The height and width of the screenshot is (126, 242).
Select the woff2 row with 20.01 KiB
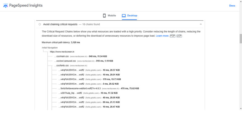click(89, 75)
